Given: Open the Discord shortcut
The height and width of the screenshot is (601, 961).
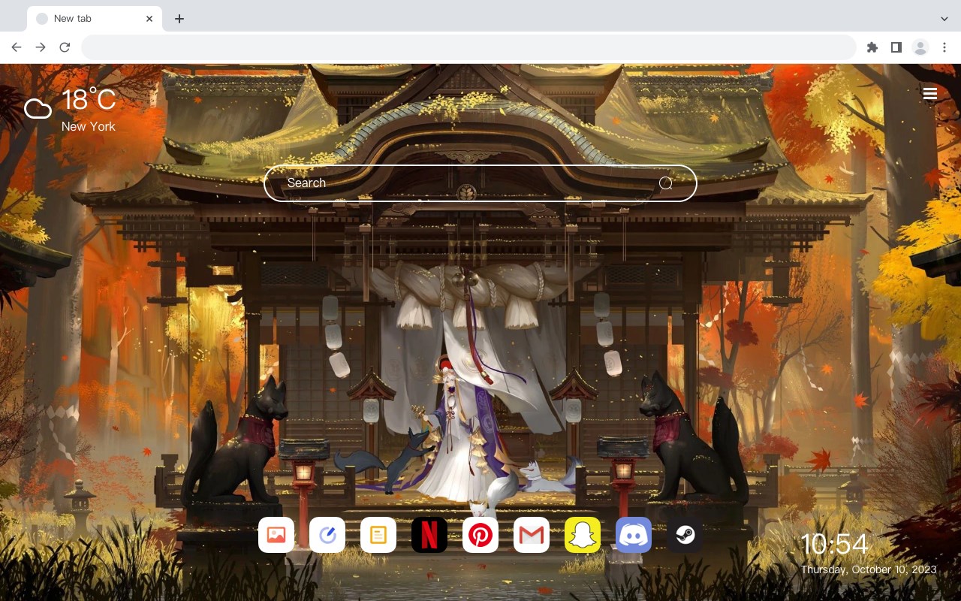Looking at the screenshot, I should point(634,535).
